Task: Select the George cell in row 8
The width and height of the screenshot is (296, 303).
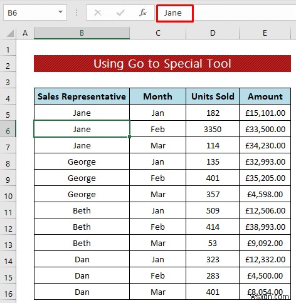Action: click(82, 162)
